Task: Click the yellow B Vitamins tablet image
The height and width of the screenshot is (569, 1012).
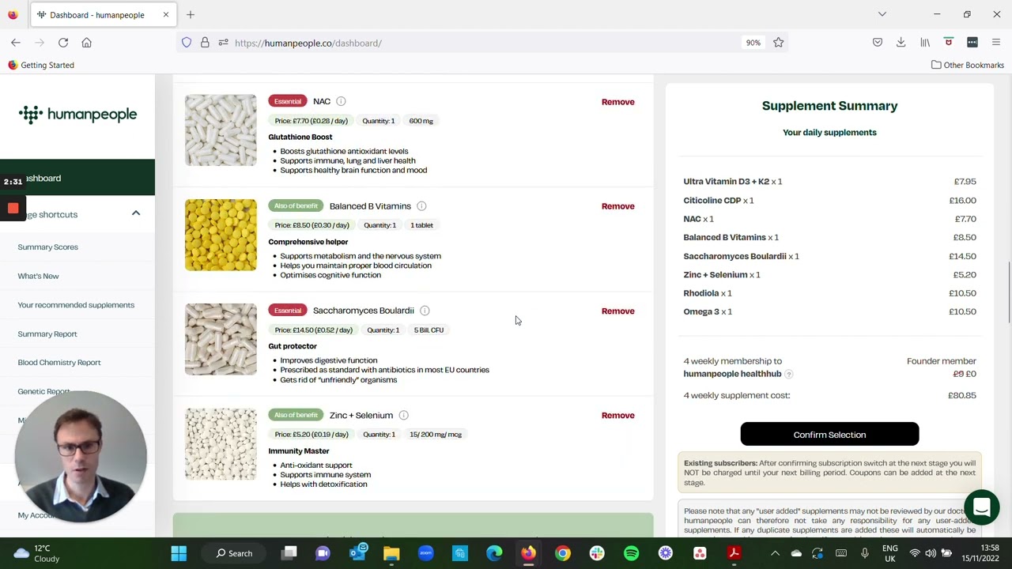Action: pyautogui.click(x=221, y=235)
